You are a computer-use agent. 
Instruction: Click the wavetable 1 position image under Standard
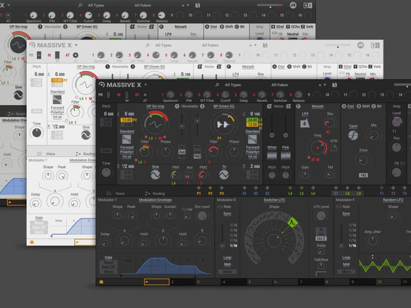(126, 139)
